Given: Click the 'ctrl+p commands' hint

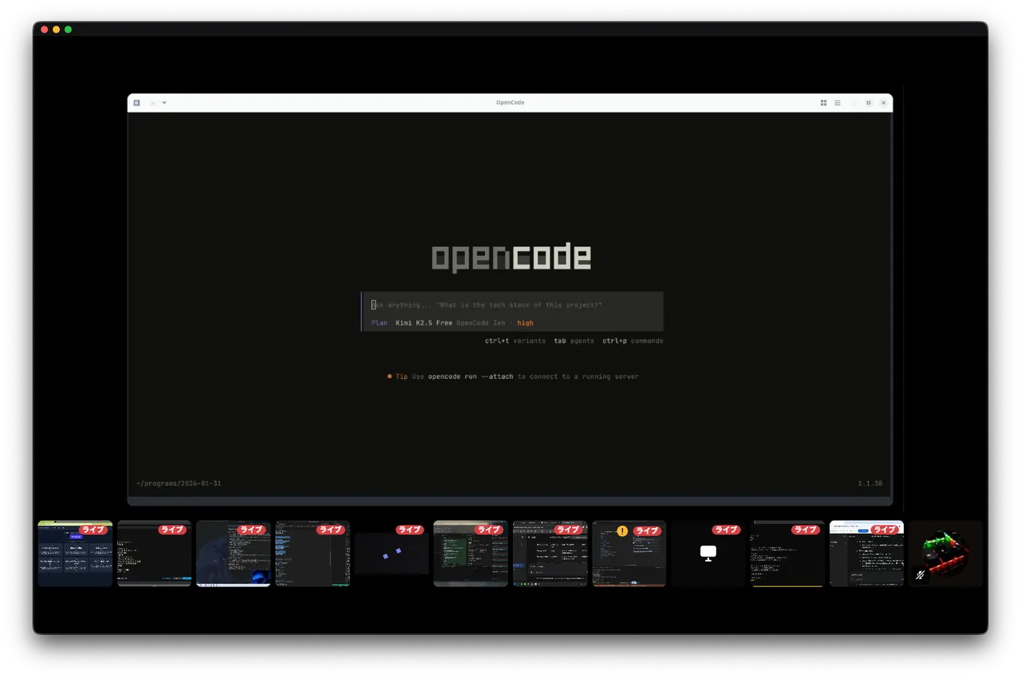Looking at the screenshot, I should 632,341.
